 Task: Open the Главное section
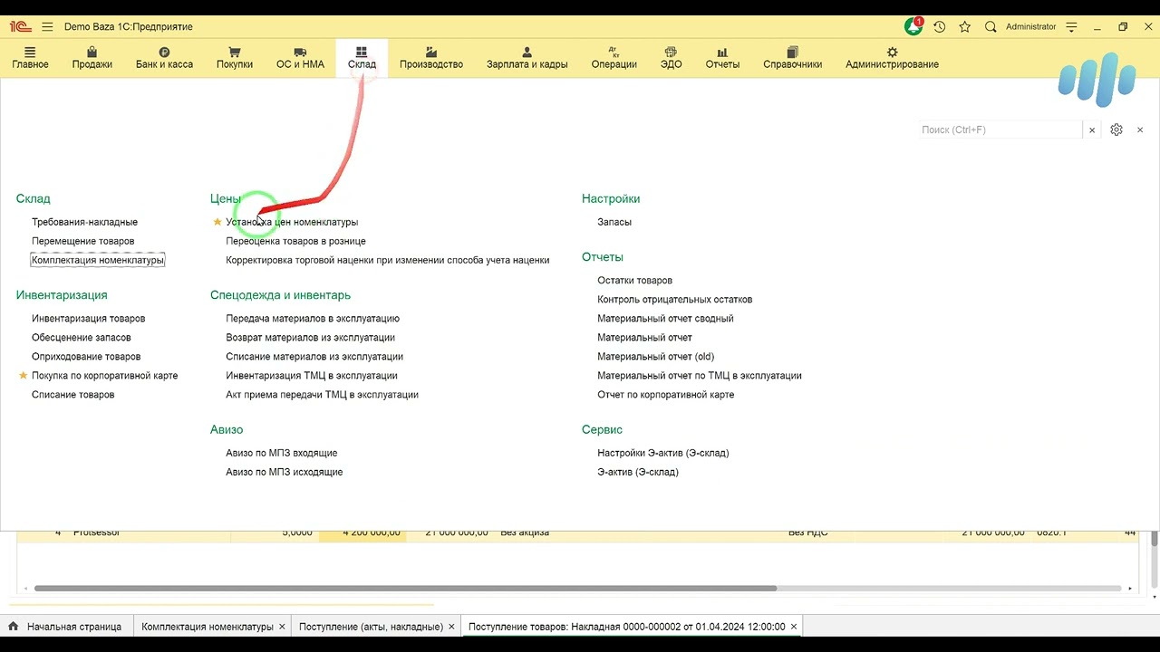pyautogui.click(x=30, y=58)
